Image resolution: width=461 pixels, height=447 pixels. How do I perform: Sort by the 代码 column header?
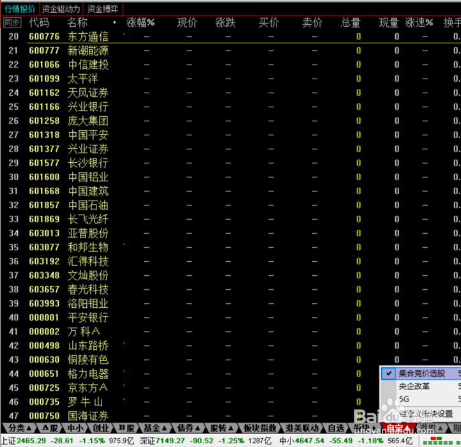[x=39, y=22]
